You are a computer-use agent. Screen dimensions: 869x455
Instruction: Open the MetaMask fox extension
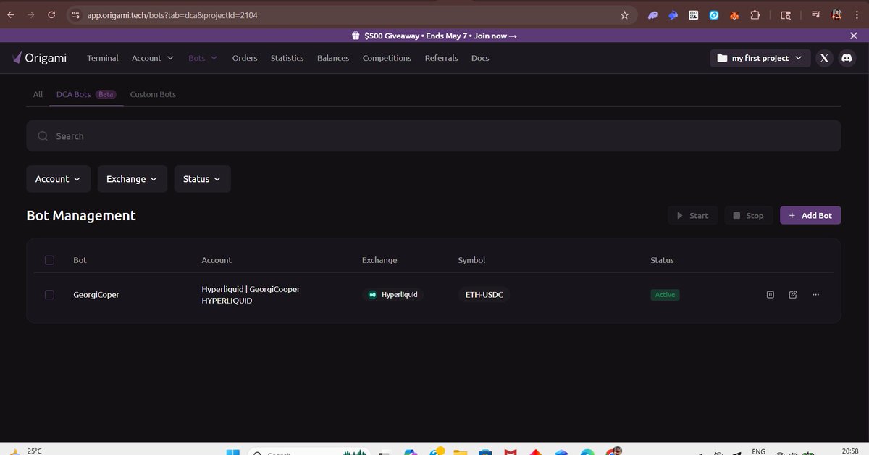pyautogui.click(x=734, y=14)
